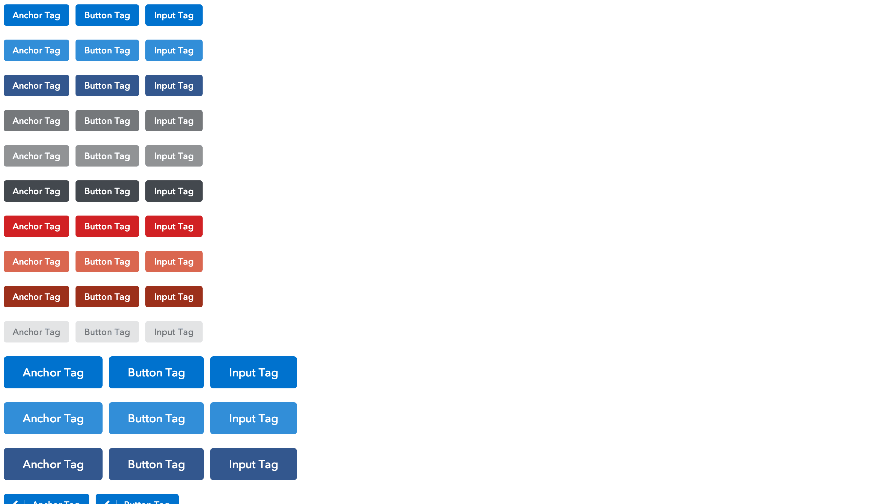Select the dark blue Input Tag button
This screenshot has width=891, height=504.
(173, 85)
